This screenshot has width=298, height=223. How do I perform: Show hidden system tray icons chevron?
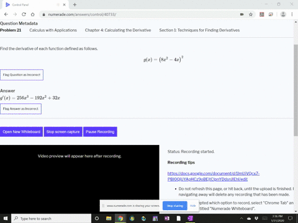pyautogui.click(x=242, y=218)
